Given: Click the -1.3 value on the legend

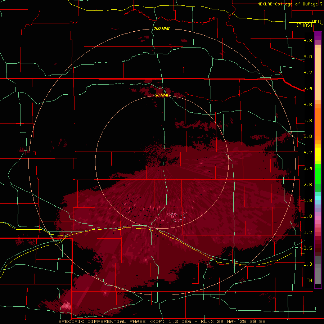Looking at the screenshot, I should (x=306, y=264).
